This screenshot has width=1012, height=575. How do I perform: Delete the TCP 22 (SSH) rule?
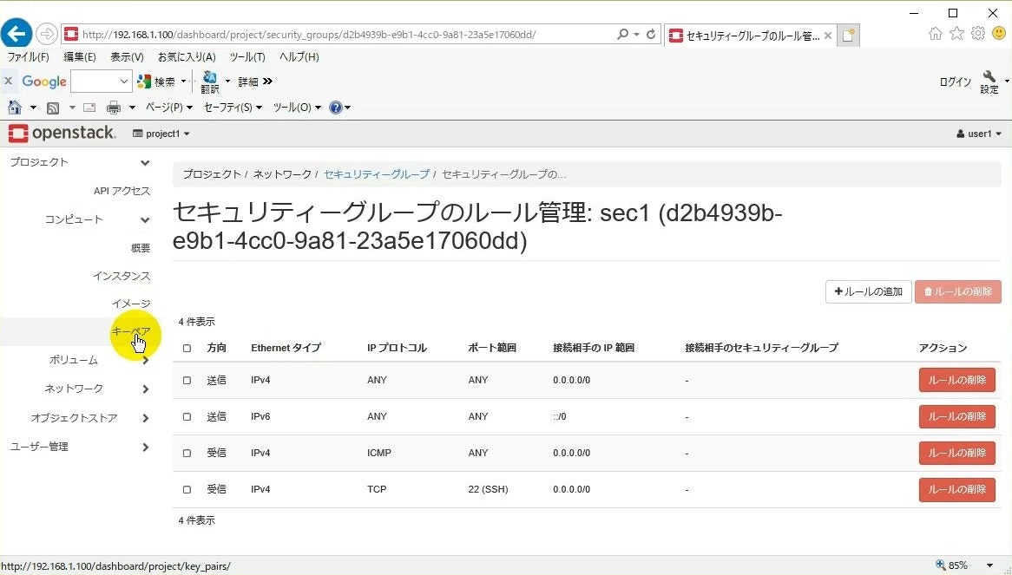coord(957,490)
